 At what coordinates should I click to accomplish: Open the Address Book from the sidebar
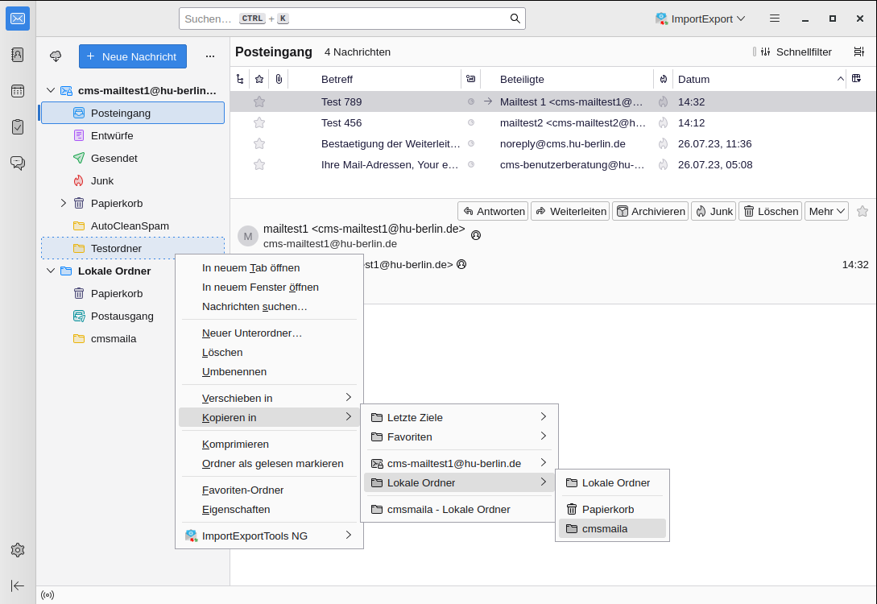tap(18, 55)
